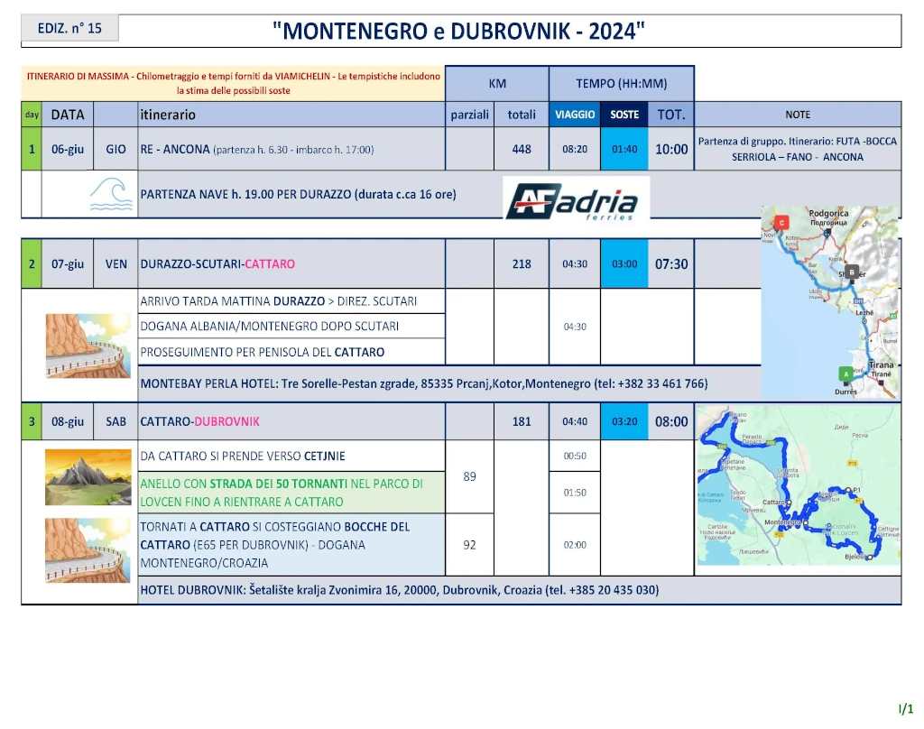Click the mountain landscape picture in day 3
Image resolution: width=924 pixels, height=729 pixels.
88,477
